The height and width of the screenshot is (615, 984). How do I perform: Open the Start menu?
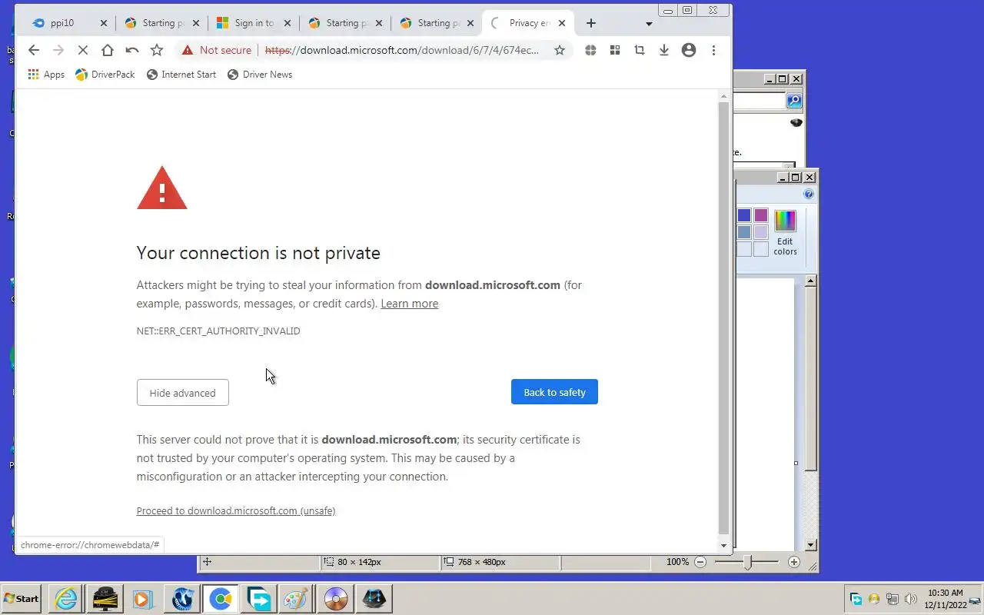click(x=21, y=598)
